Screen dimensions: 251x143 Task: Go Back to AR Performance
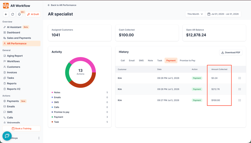[x=62, y=5]
